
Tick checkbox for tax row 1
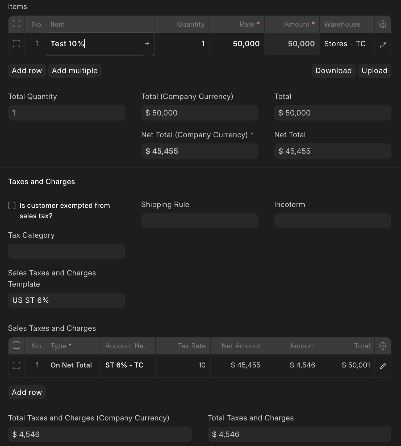click(x=16, y=365)
